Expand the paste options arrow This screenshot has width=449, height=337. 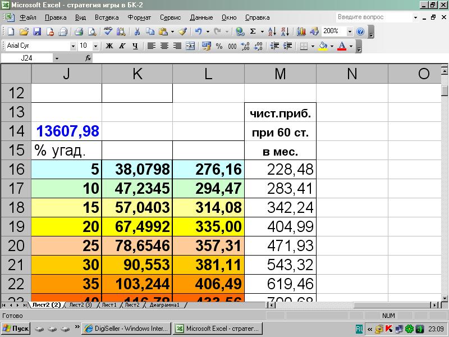tap(172, 31)
